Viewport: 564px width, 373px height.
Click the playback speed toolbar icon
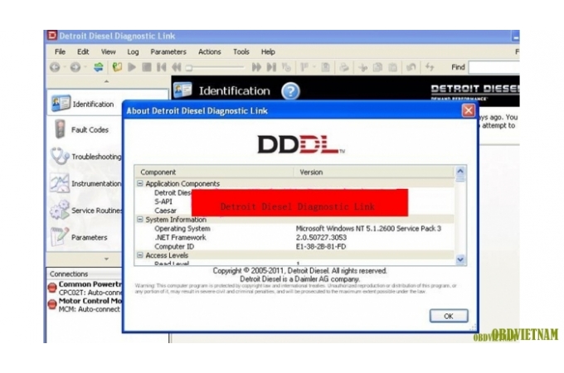[286, 67]
